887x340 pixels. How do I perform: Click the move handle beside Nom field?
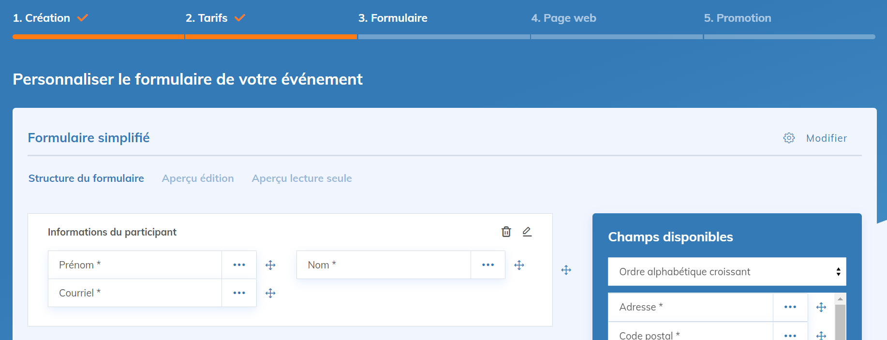pyautogui.click(x=519, y=265)
